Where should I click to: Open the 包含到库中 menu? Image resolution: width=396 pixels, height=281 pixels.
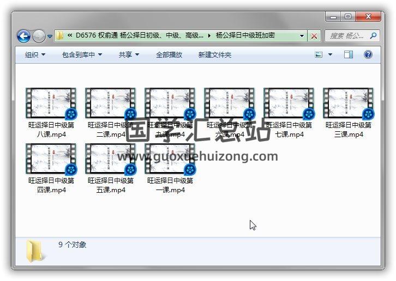point(82,54)
